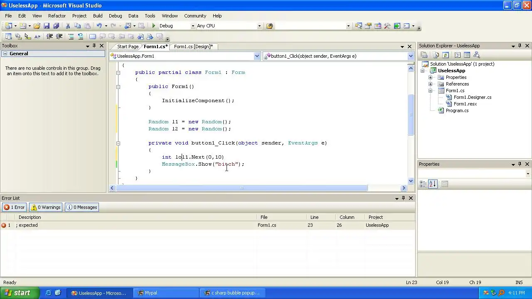Open the Properties Window toolbar icon
The image size is (532, 299).
[x=368, y=26]
